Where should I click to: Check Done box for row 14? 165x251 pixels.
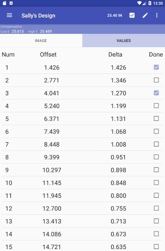point(156,234)
